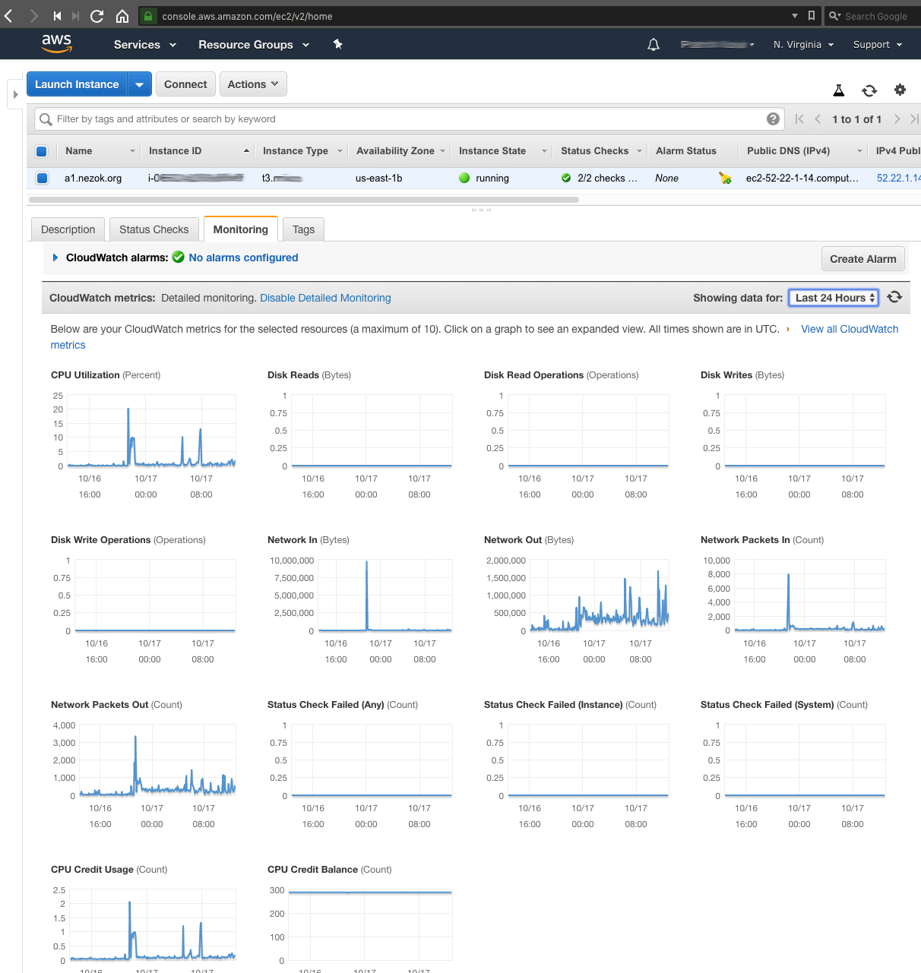Refresh the instances list icon
Viewport: 921px width, 973px height.
[x=869, y=90]
